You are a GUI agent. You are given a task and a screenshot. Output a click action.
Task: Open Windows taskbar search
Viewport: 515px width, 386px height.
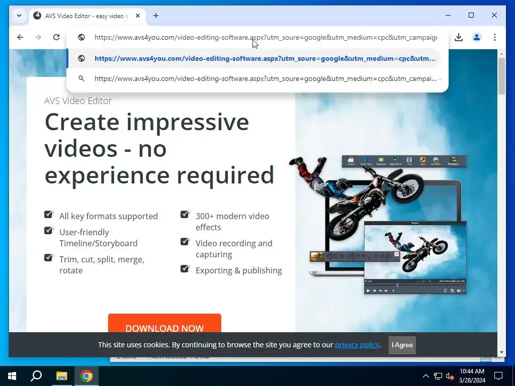click(x=36, y=376)
